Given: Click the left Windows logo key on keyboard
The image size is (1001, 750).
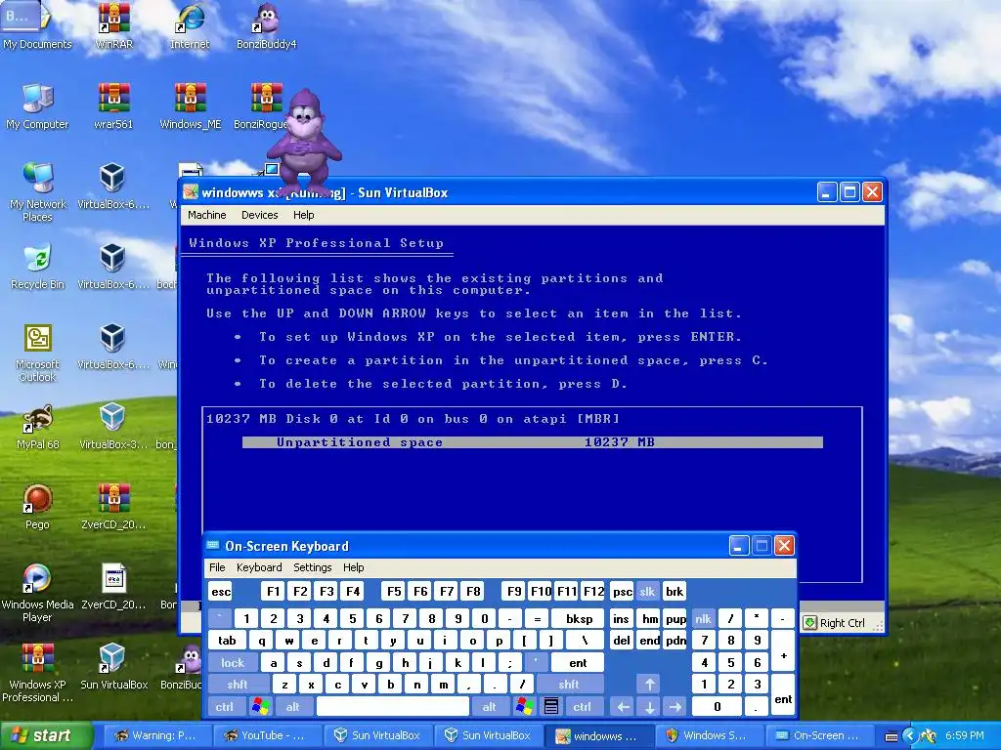Looking at the screenshot, I should point(260,707).
